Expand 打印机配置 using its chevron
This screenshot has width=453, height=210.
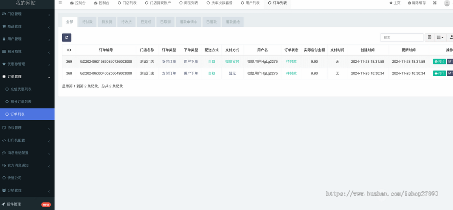click(x=49, y=141)
